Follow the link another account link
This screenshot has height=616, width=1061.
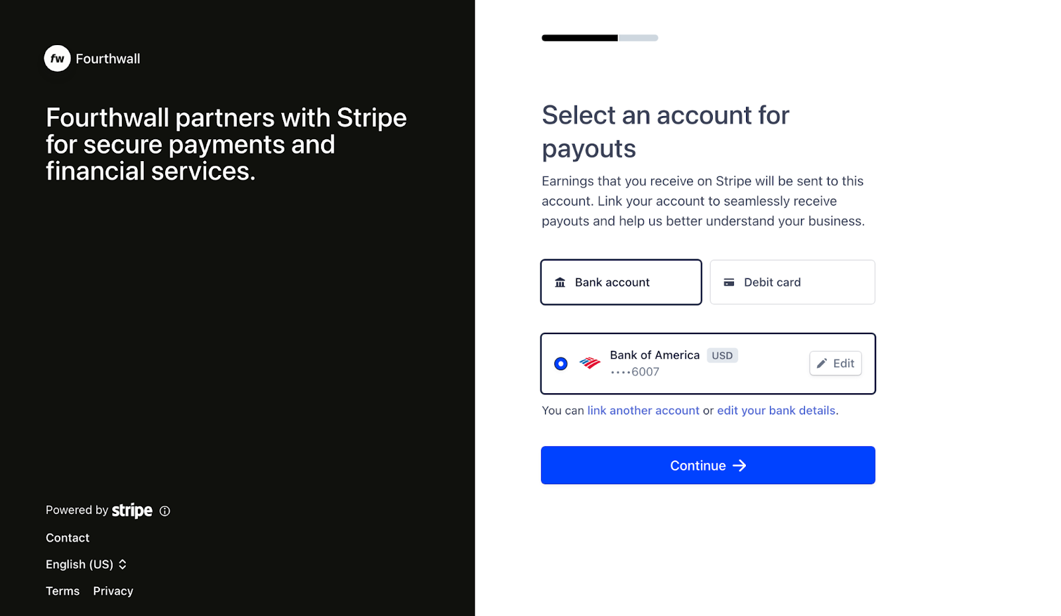tap(643, 410)
